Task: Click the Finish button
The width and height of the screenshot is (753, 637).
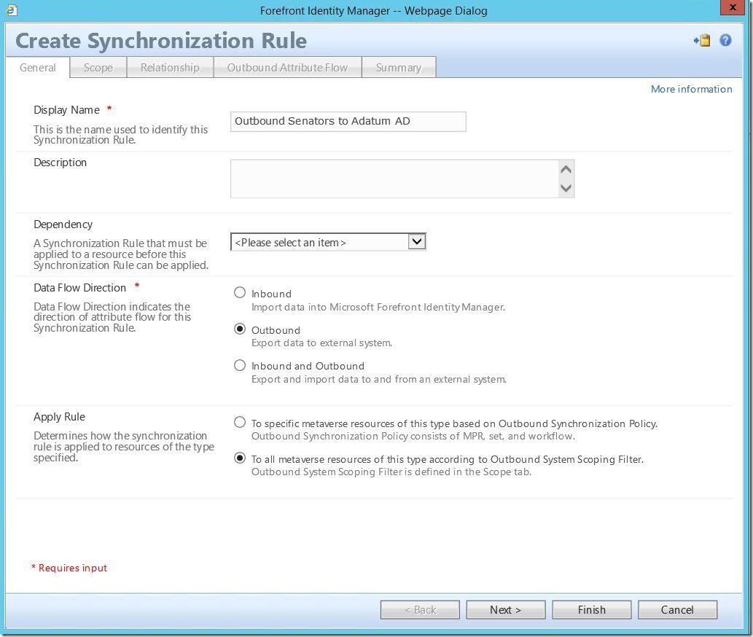Action: point(592,609)
